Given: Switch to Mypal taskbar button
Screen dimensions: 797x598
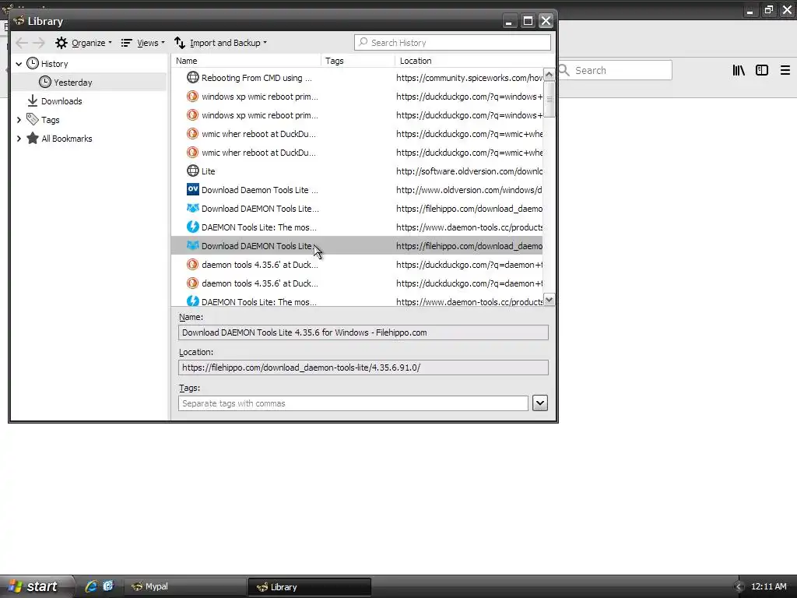Looking at the screenshot, I should tap(185, 587).
